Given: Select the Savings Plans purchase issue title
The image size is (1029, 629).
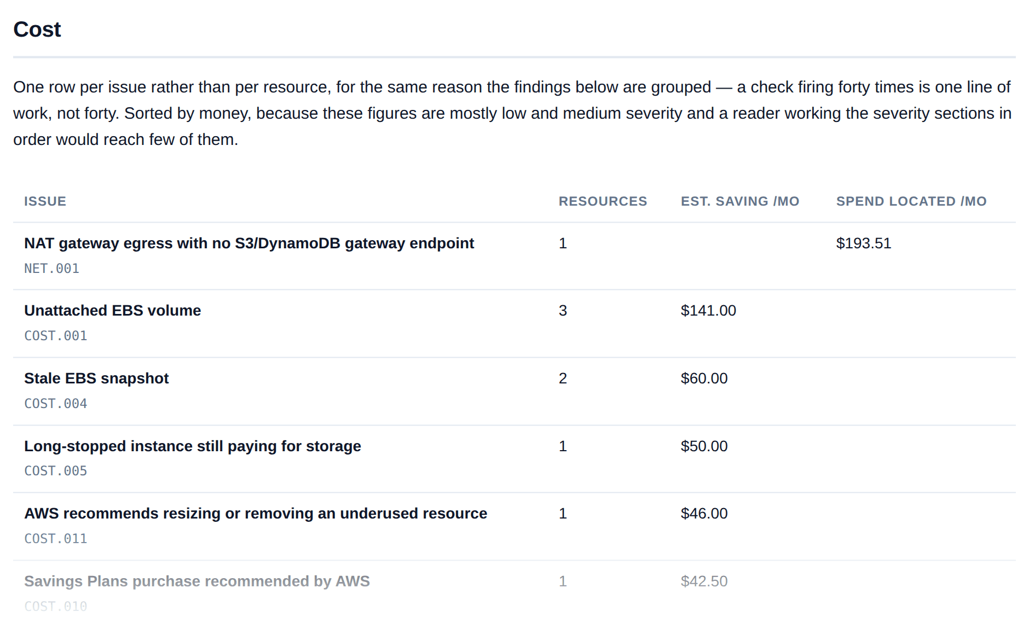Looking at the screenshot, I should [x=197, y=581].
